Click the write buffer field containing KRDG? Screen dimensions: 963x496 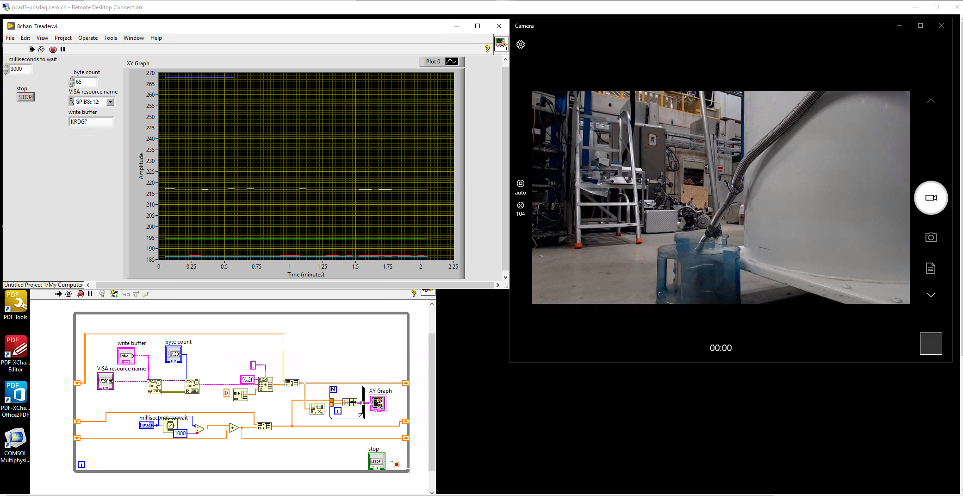(x=91, y=122)
